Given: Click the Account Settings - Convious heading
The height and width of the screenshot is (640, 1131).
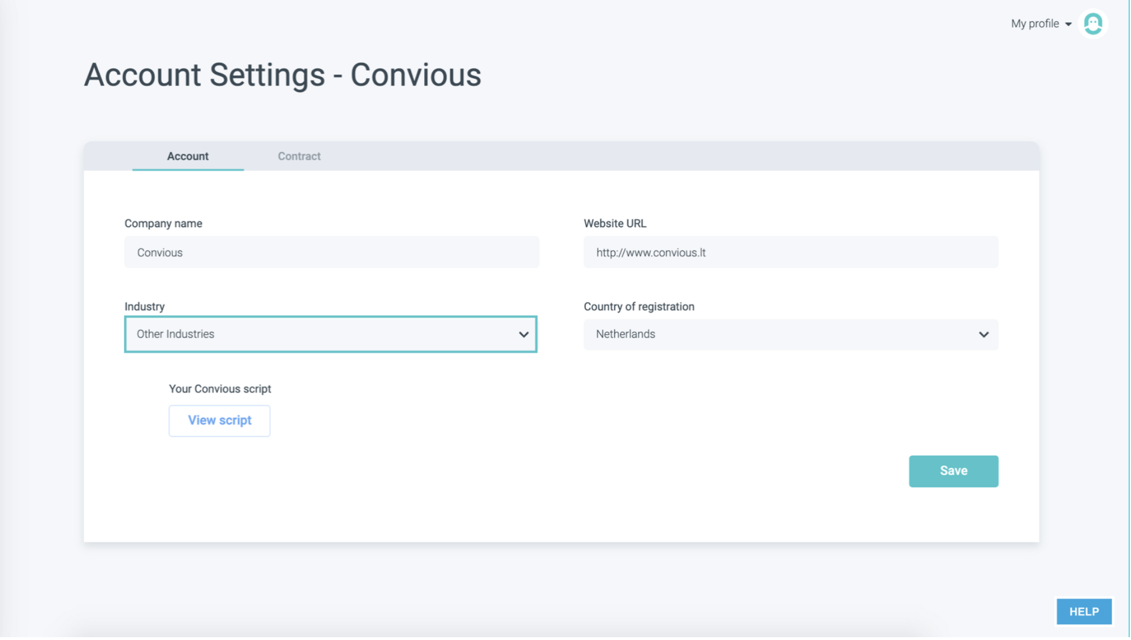Looking at the screenshot, I should (283, 75).
